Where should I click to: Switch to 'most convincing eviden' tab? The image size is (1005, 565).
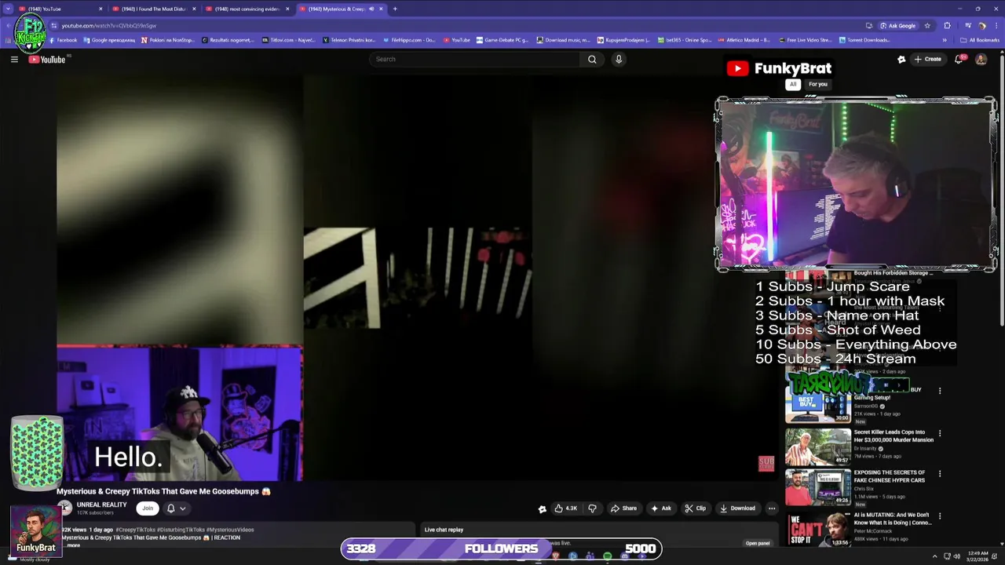(x=247, y=9)
